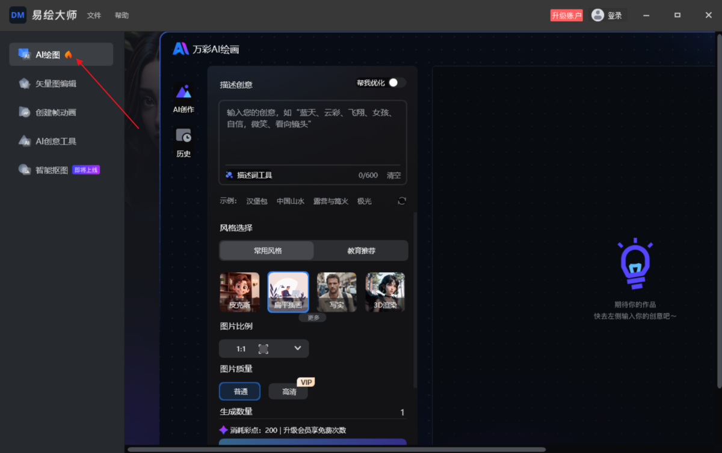The image size is (722, 453).
Task: Open the 文件 menu
Action: pos(94,15)
